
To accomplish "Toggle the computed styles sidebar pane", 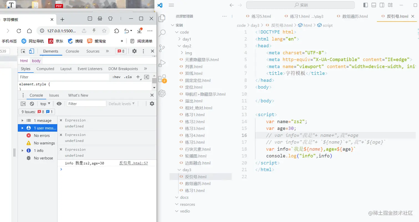I will tap(147, 77).
